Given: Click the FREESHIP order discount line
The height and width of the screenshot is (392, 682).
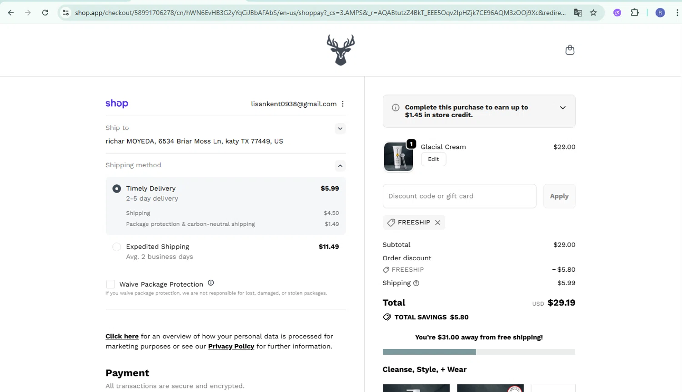Looking at the screenshot, I should click(479, 270).
